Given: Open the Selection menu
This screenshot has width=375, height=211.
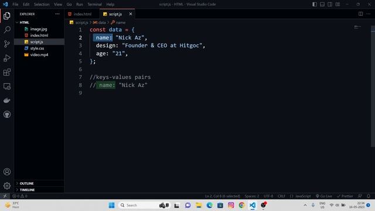Looking at the screenshot, I should pyautogui.click(x=42, y=4).
